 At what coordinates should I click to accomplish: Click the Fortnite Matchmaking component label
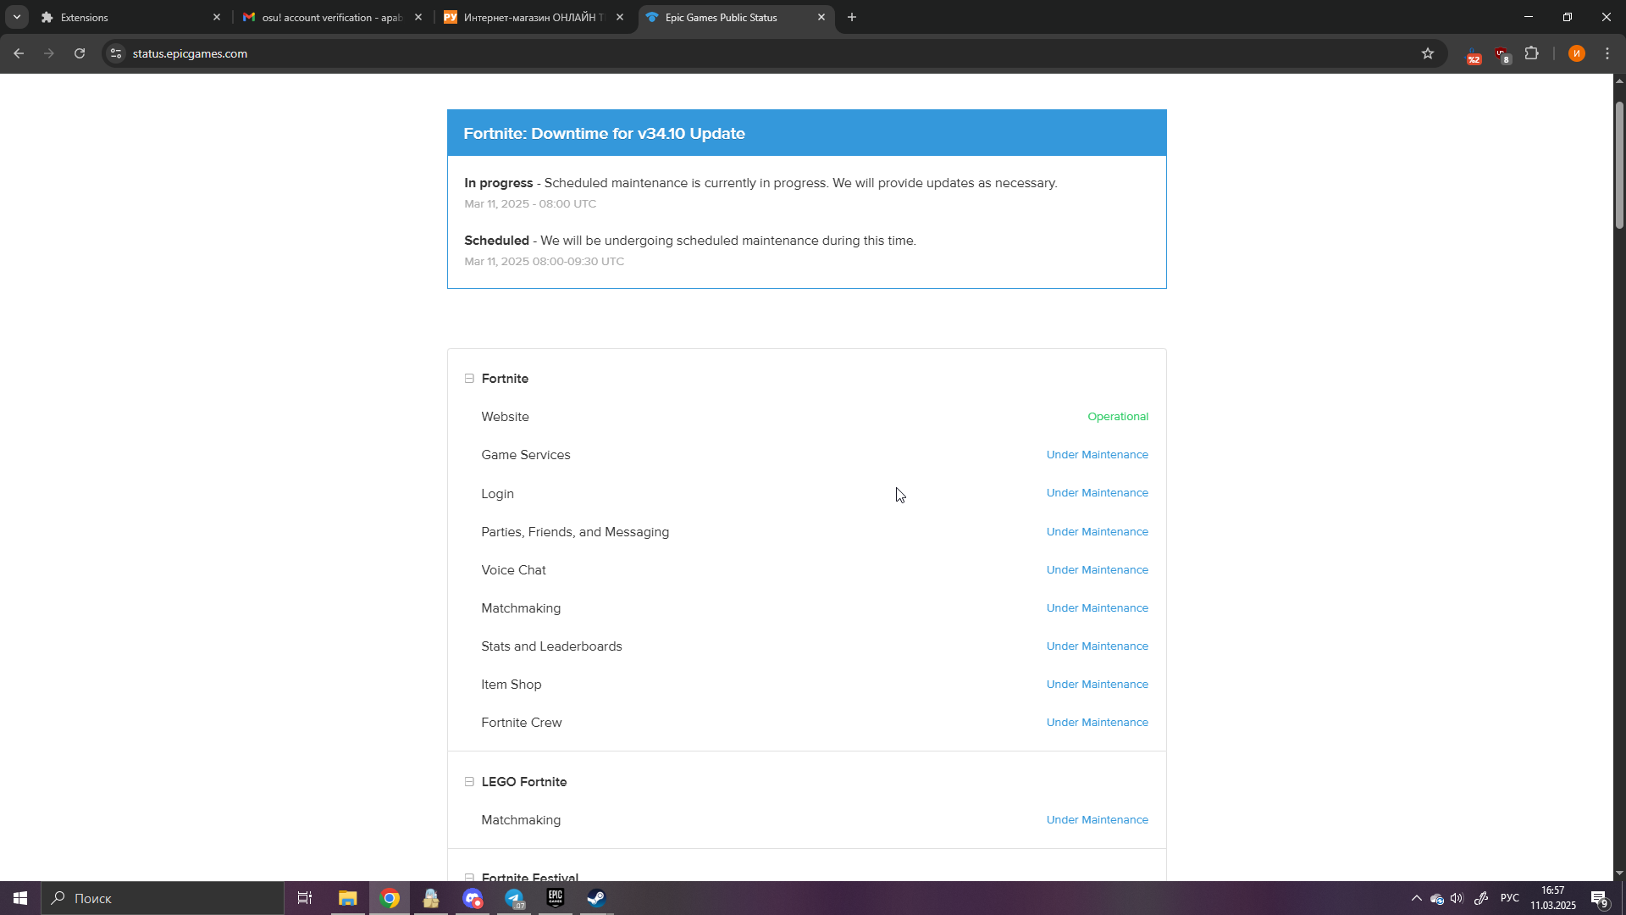(521, 608)
